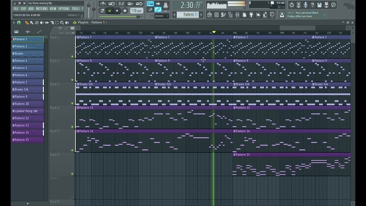Click the microphone recording icon
The width and height of the screenshot is (366, 206).
(x=305, y=5)
